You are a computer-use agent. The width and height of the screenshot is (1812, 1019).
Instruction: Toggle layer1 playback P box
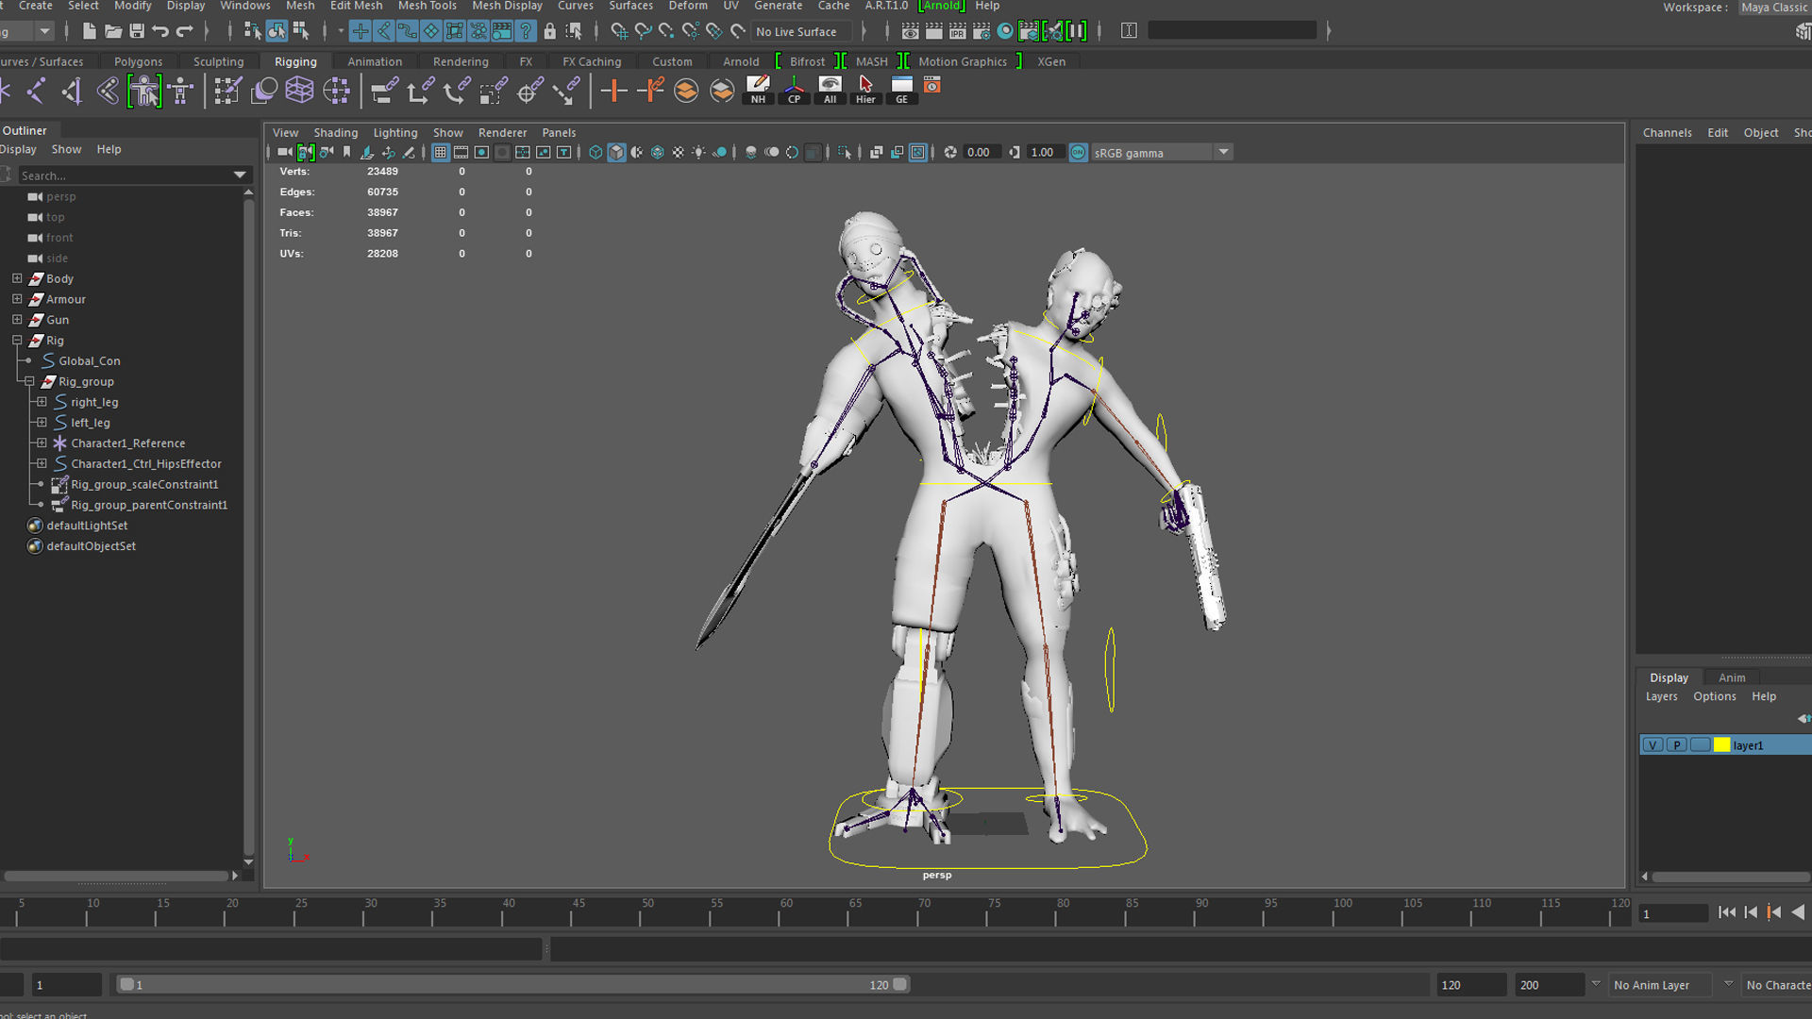(1677, 745)
